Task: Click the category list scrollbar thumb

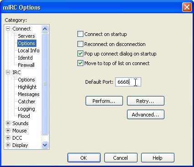Action: 45,84
